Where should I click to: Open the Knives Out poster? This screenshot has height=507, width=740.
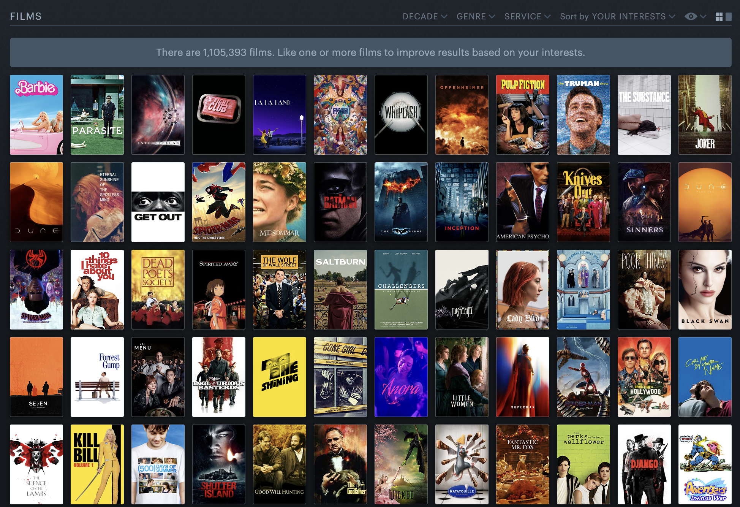583,202
